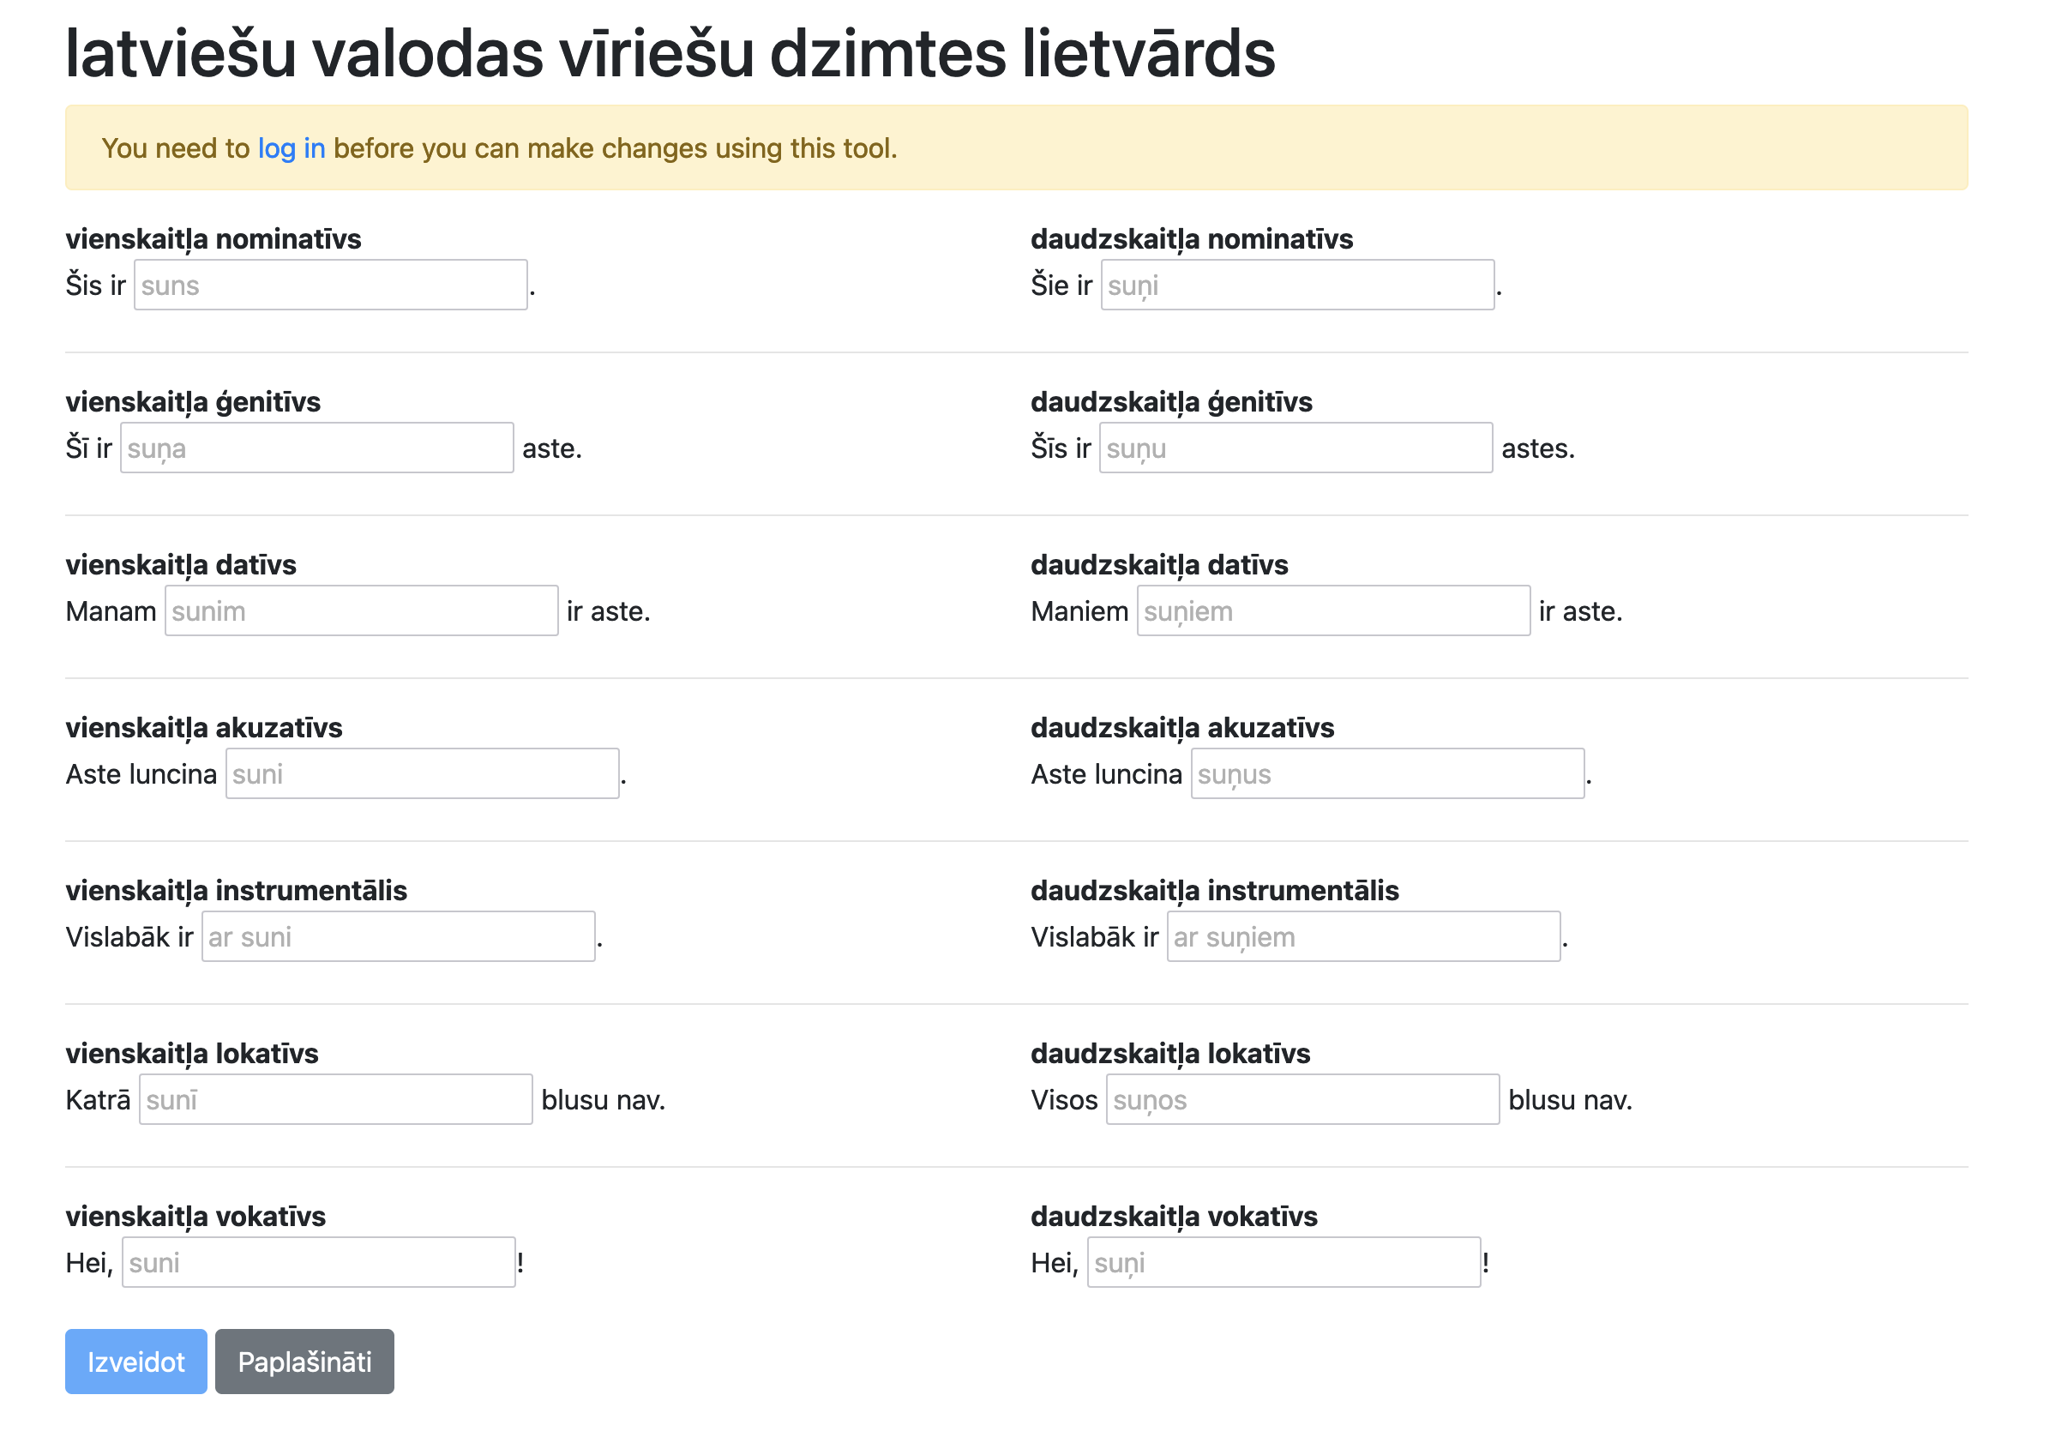This screenshot has width=2068, height=1437.
Task: Click the Izveidot button
Action: pos(136,1361)
